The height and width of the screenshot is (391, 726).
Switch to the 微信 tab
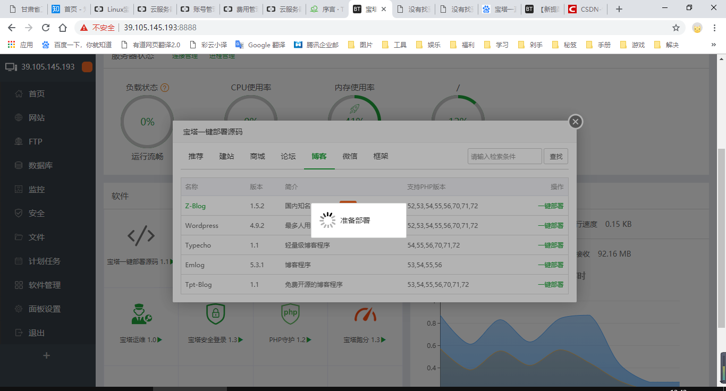pyautogui.click(x=350, y=156)
